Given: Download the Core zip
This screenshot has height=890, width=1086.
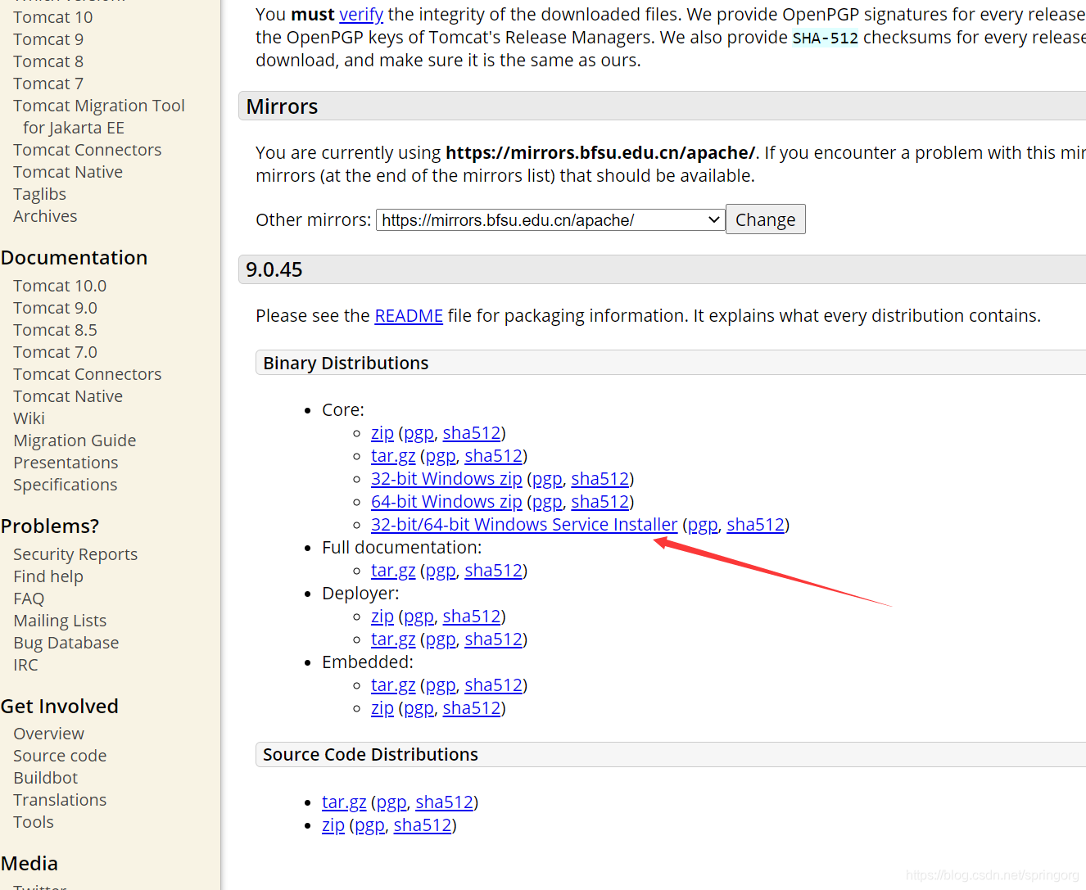Looking at the screenshot, I should 382,433.
